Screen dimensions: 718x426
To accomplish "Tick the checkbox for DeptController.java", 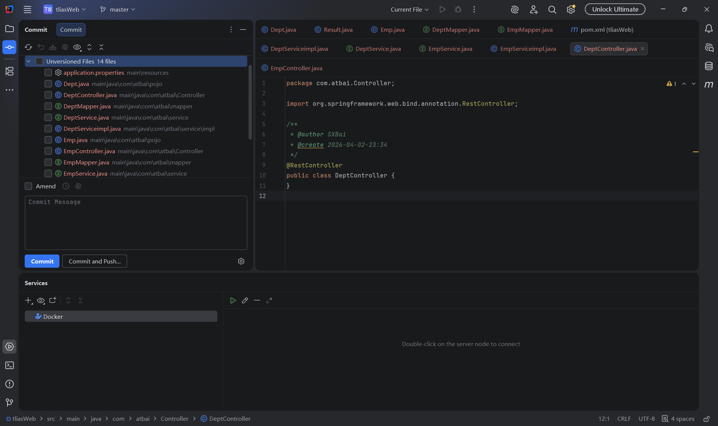I will [48, 95].
